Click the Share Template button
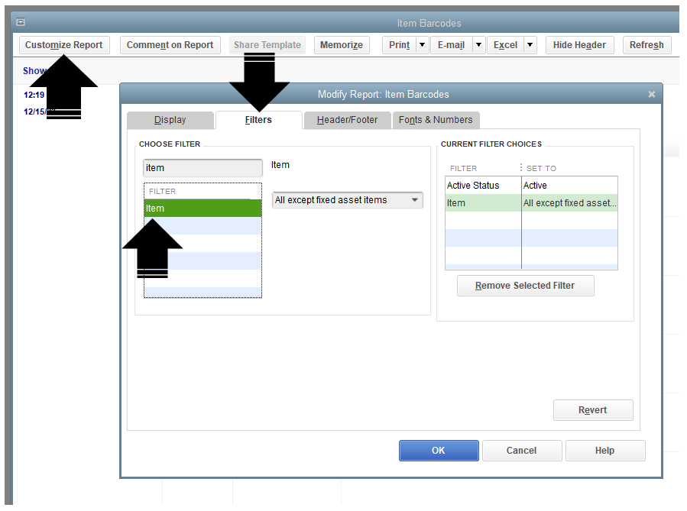This screenshot has width=687, height=511. [x=267, y=45]
